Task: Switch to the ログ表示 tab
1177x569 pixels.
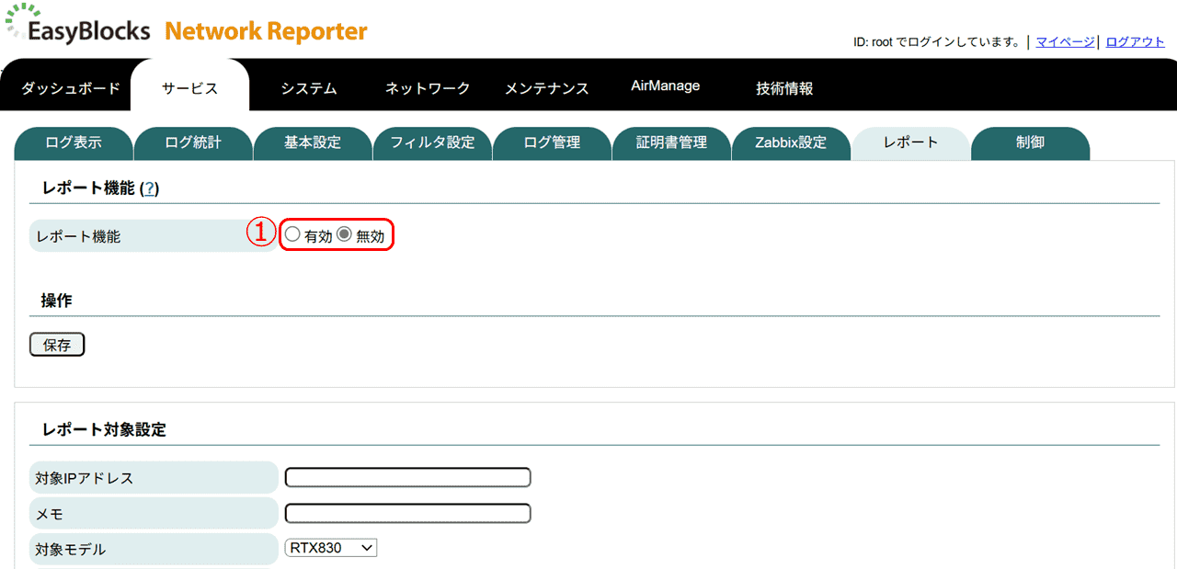Action: point(74,142)
